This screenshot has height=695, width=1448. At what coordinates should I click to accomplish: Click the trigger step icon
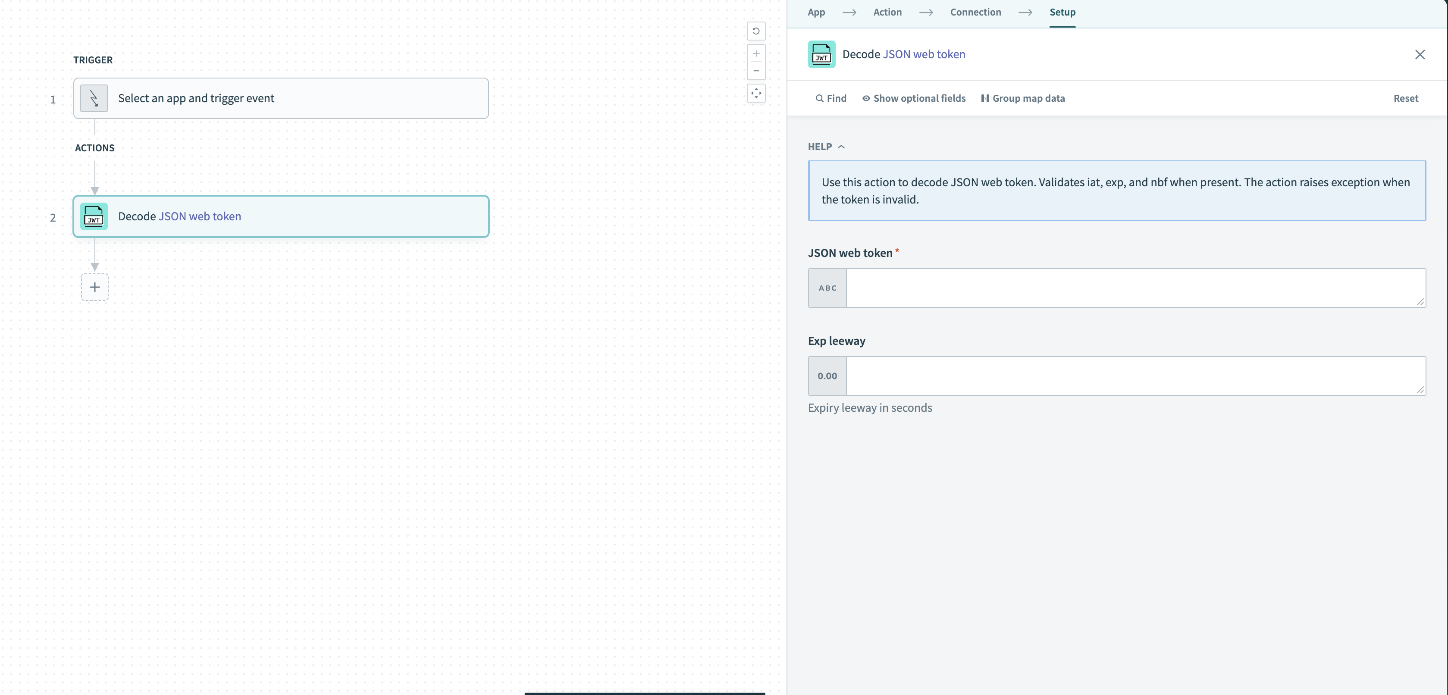point(93,97)
